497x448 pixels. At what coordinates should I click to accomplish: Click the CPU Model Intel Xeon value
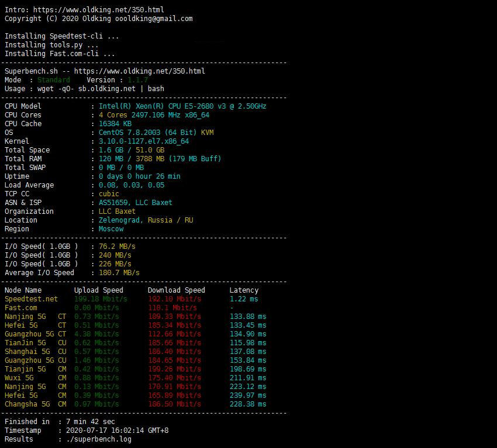click(x=182, y=106)
